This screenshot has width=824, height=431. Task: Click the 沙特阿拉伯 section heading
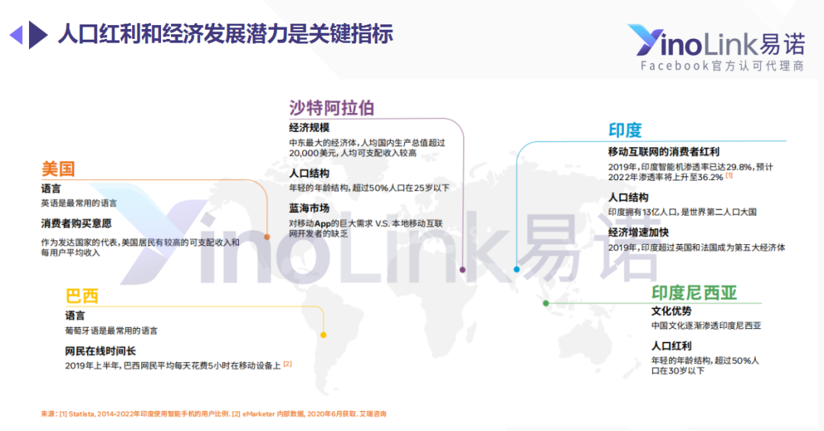331,108
